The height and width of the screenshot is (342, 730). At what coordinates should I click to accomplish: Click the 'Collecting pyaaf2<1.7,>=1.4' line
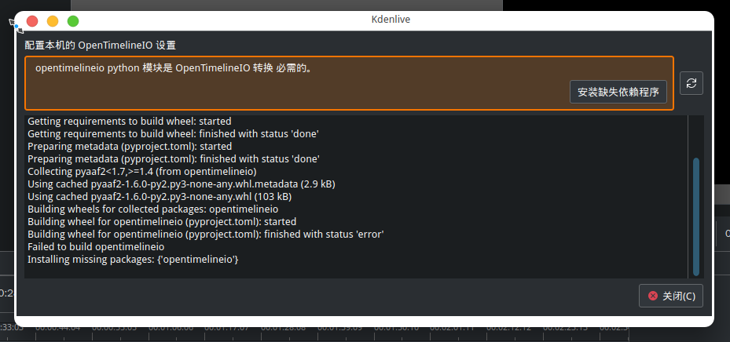coord(142,172)
